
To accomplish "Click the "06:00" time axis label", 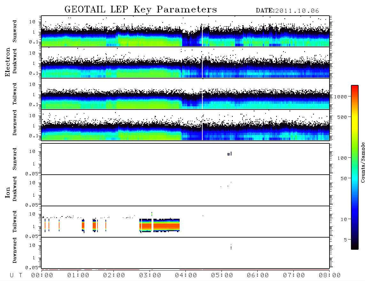I will point(258,275).
